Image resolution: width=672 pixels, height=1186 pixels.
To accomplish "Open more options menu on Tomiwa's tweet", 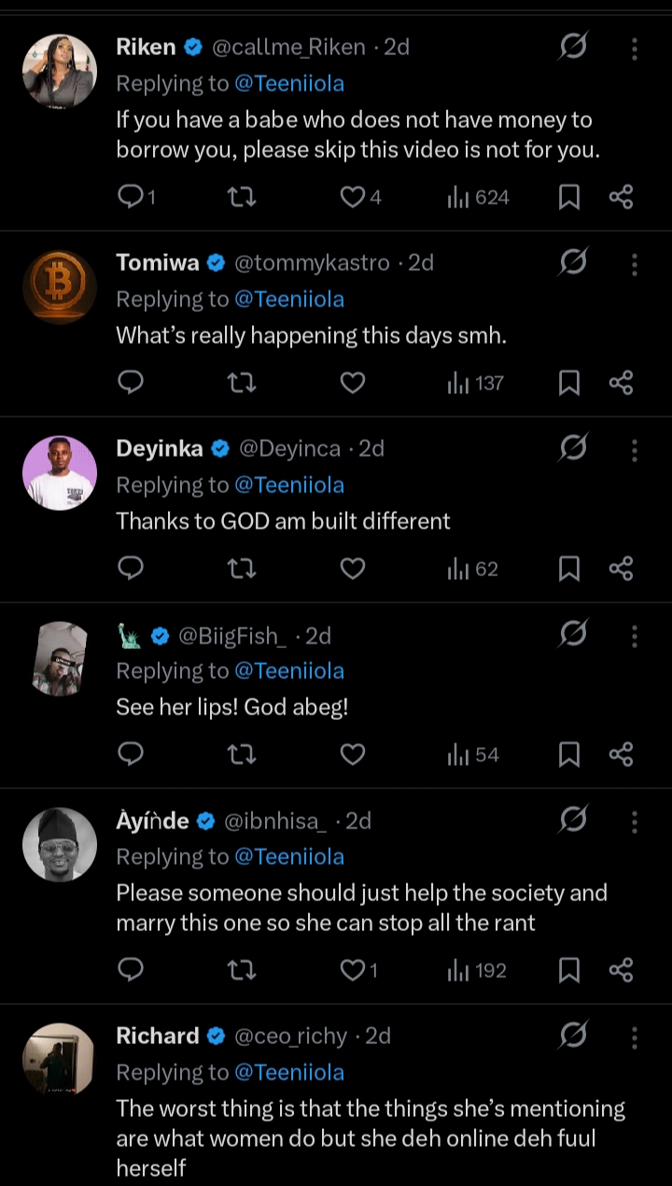I will click(x=634, y=263).
